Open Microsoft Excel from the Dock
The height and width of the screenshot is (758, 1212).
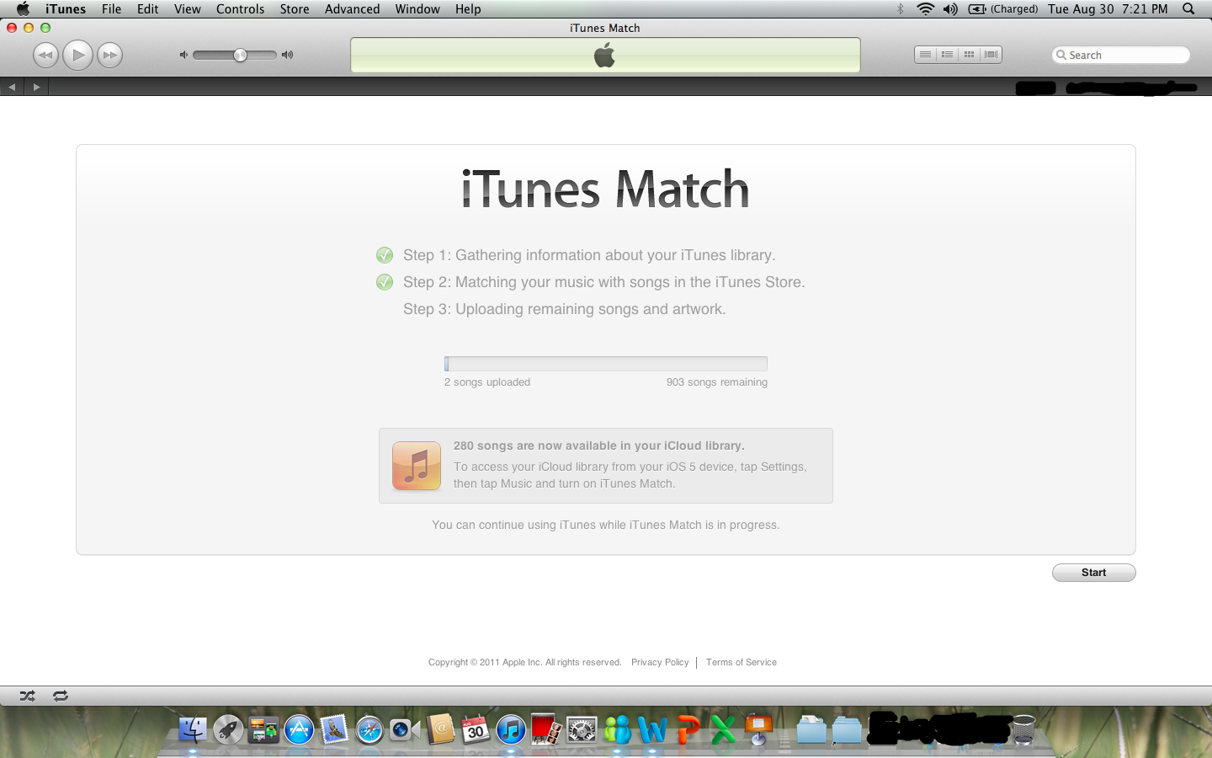[723, 729]
